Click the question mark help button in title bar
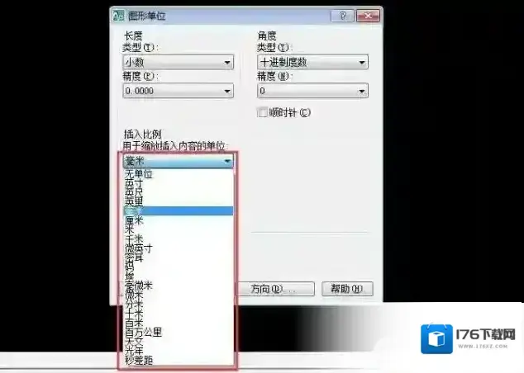This screenshot has width=524, height=373. click(x=342, y=16)
